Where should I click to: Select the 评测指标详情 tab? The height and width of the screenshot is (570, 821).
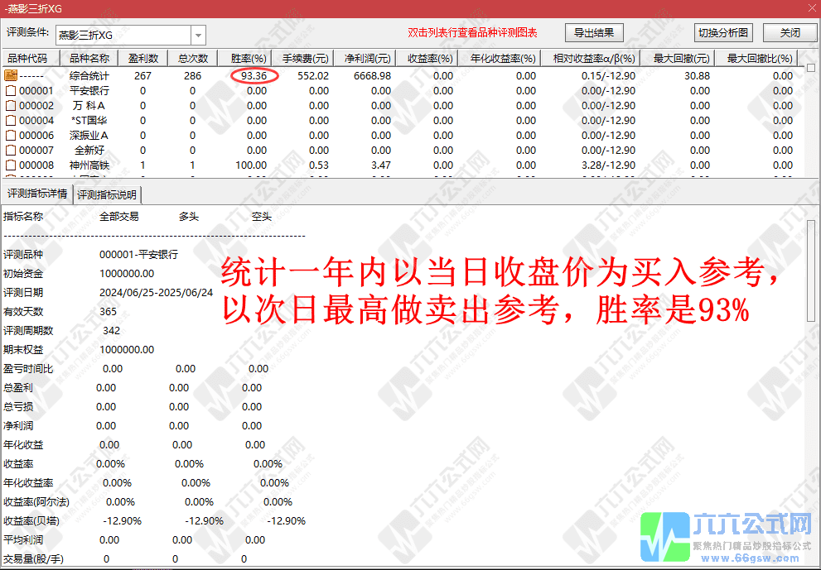pos(37,195)
